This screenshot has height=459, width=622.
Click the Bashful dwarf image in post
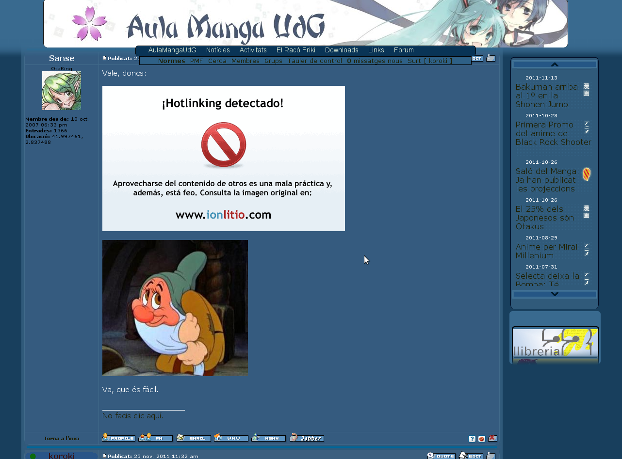(175, 308)
